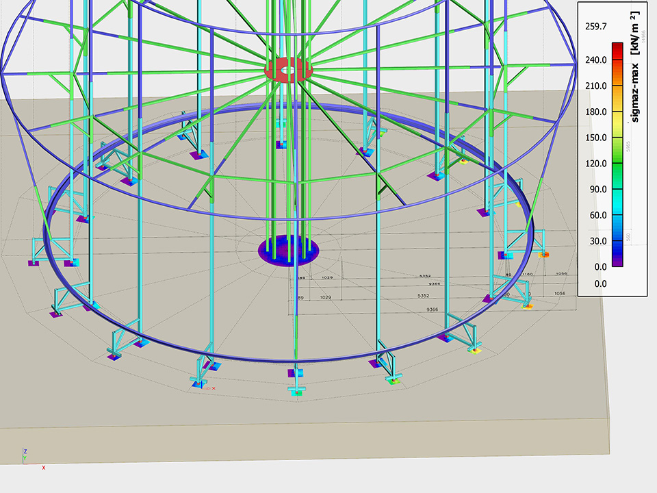Select the blue circular base plate at center
The height and width of the screenshot is (493, 657).
(x=288, y=250)
